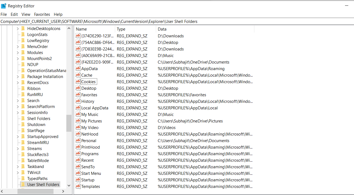Viewport: 354px width, 195px height.
Task: Click the icon of the {374DE290-123F value
Action: click(x=78, y=36)
